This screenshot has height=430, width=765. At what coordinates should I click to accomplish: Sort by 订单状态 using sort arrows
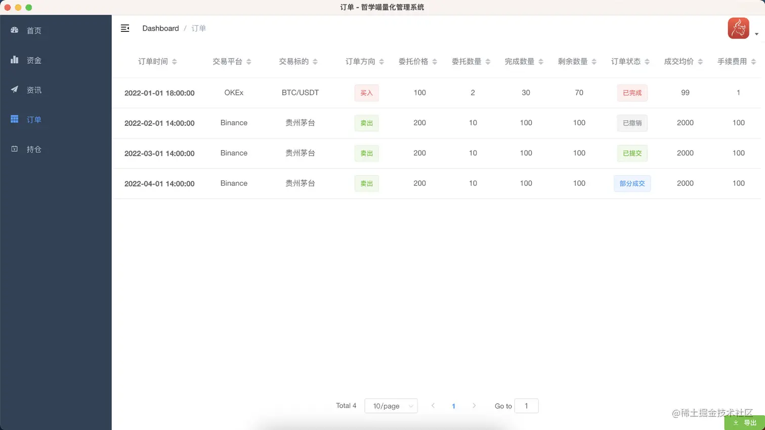point(647,62)
